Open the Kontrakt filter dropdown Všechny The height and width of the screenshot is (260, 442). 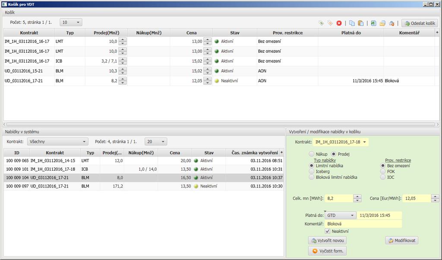(58, 142)
